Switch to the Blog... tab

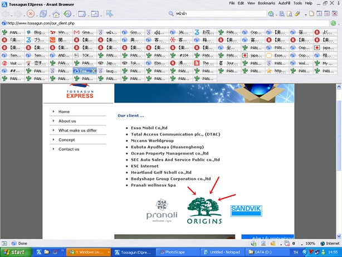click(x=37, y=32)
